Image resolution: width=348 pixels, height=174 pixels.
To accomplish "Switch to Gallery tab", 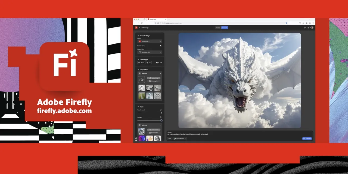I will tap(218, 28).
